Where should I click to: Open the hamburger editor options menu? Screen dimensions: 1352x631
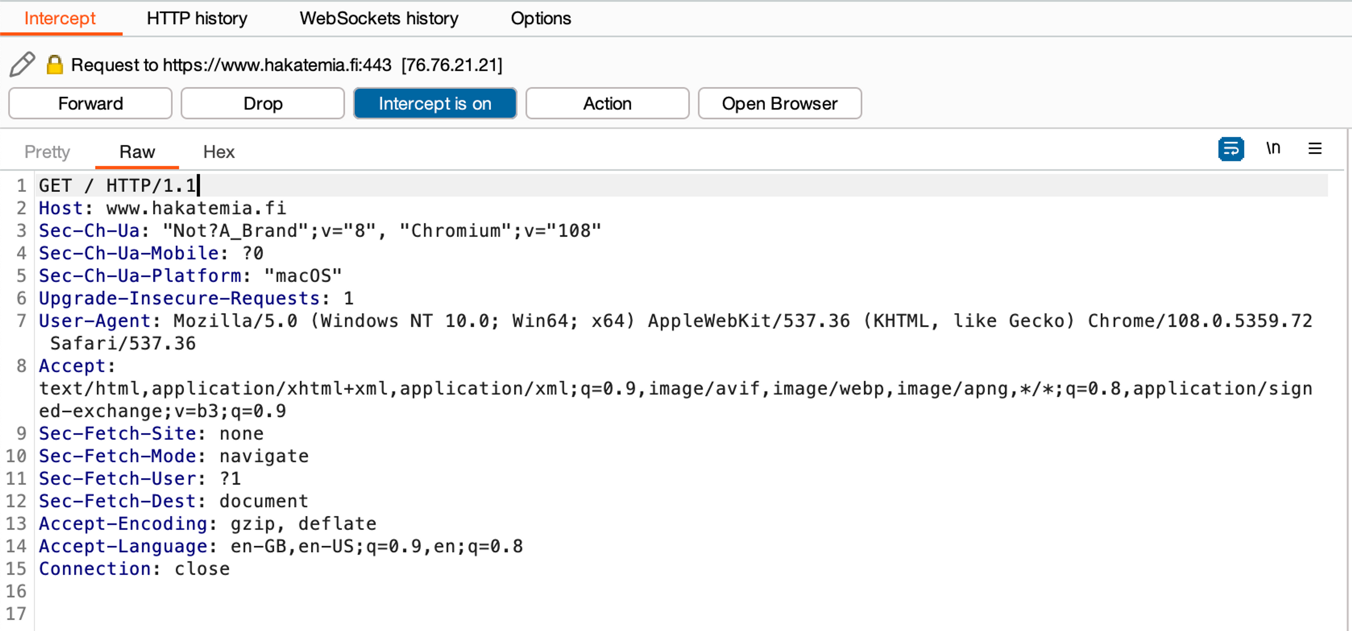(x=1315, y=149)
